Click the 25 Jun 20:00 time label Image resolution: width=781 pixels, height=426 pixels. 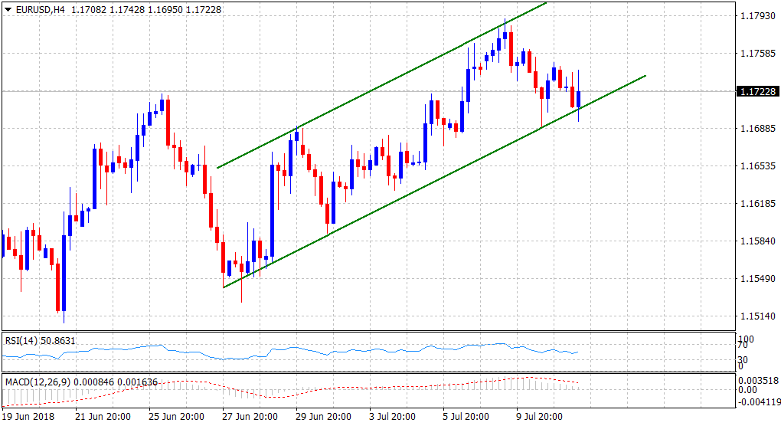tap(177, 417)
